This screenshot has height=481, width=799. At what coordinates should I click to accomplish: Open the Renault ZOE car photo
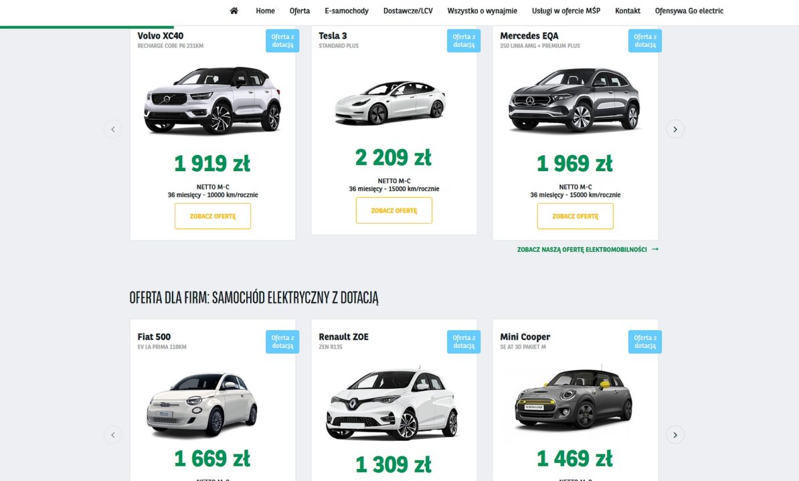coord(392,404)
